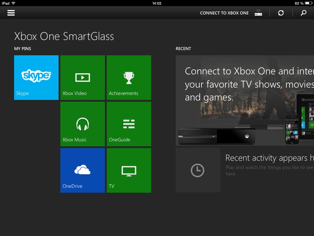Screen dimensions: 314x236
Task: Open Xbox Music from My Pins
Action: (82, 124)
